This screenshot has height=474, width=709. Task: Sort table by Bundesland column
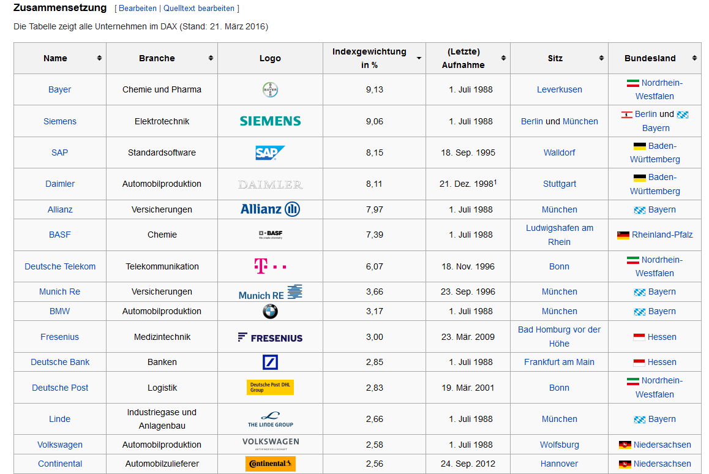694,58
